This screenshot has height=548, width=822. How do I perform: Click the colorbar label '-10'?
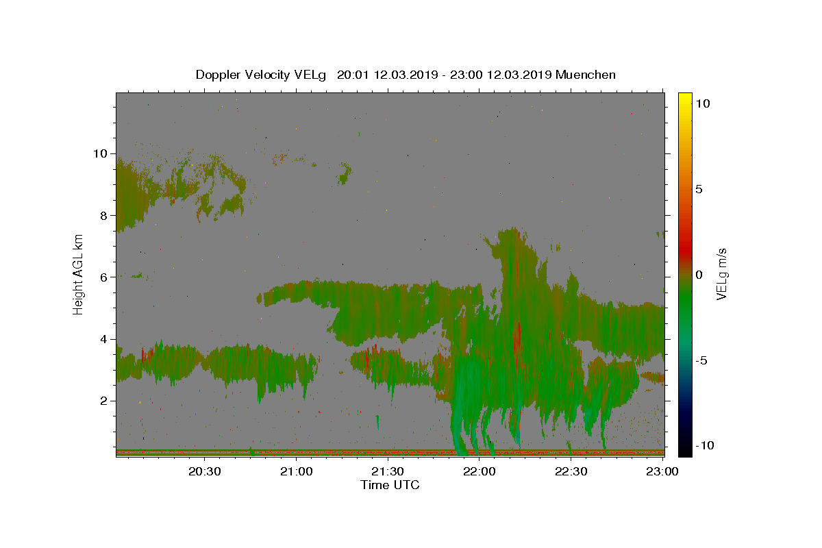pyautogui.click(x=705, y=445)
